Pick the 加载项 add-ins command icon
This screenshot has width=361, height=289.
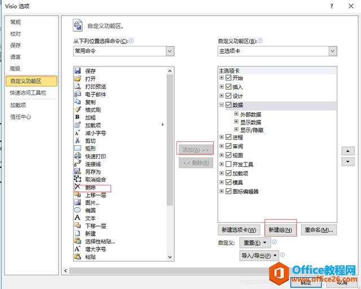78,125
